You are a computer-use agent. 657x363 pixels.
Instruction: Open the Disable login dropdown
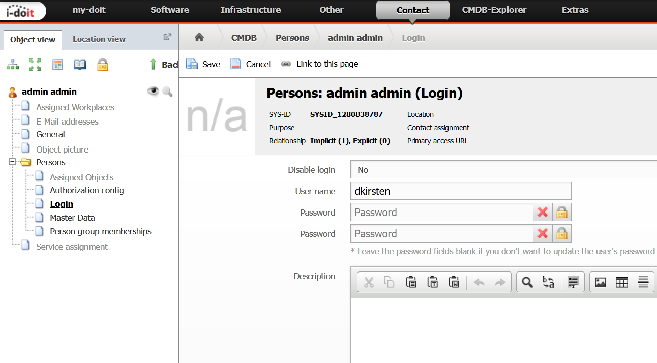pos(503,170)
